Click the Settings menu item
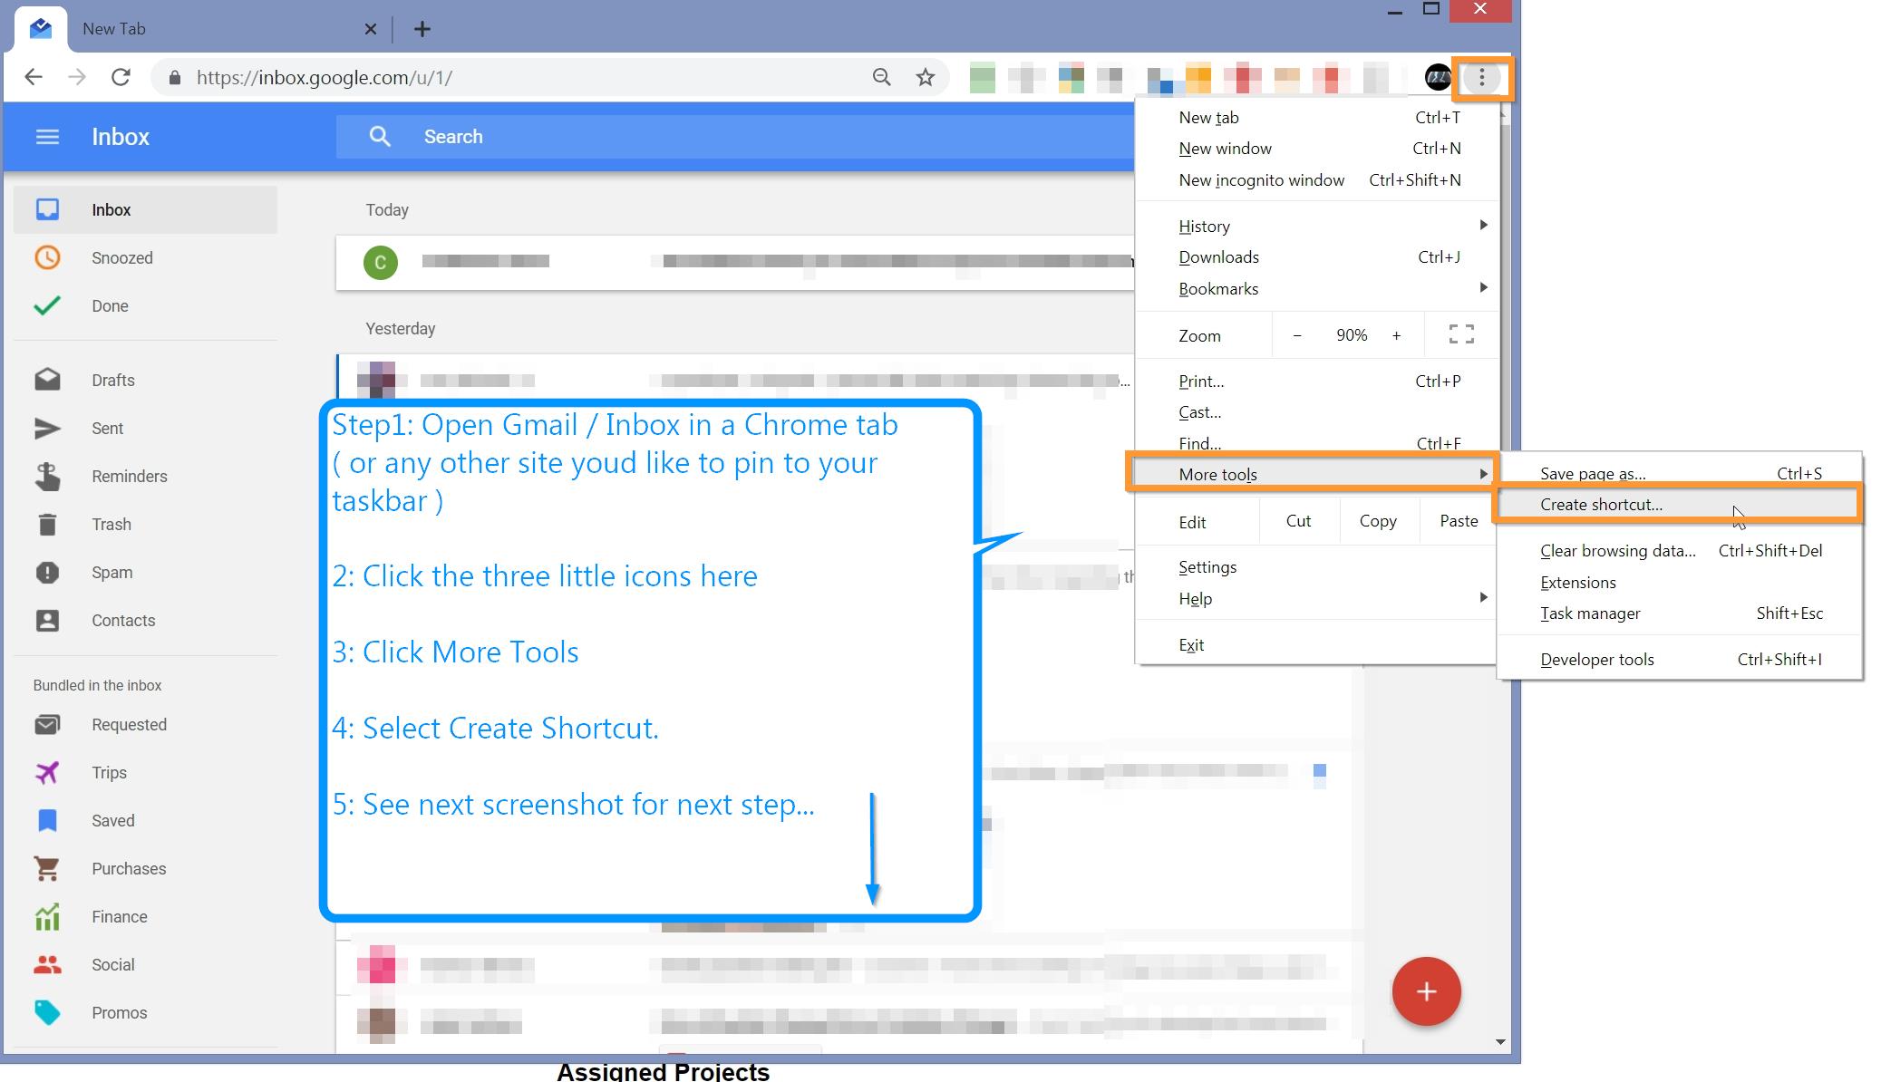 (x=1206, y=565)
